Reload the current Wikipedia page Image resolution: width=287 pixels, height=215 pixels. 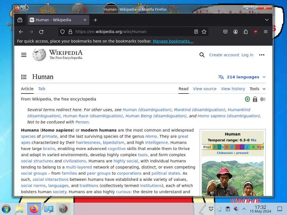point(41,32)
